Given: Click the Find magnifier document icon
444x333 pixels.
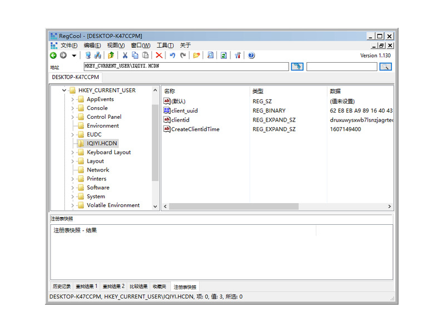Looking at the screenshot, I should coord(210,56).
